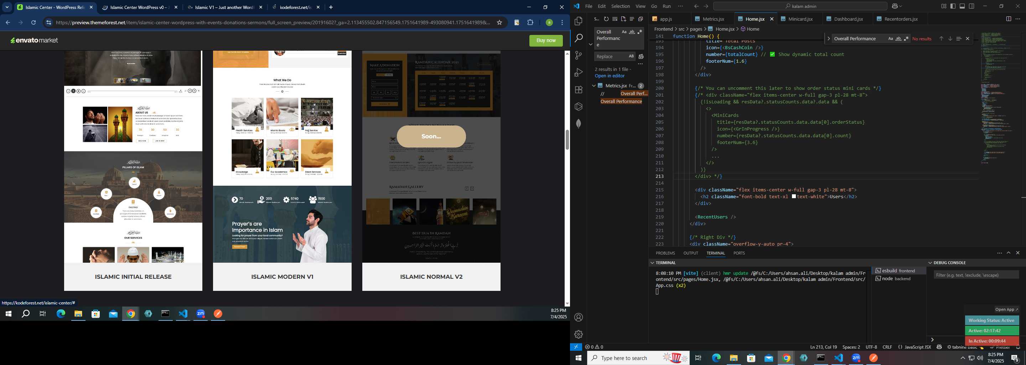Toggle Match Case in editor find widget

click(x=891, y=38)
